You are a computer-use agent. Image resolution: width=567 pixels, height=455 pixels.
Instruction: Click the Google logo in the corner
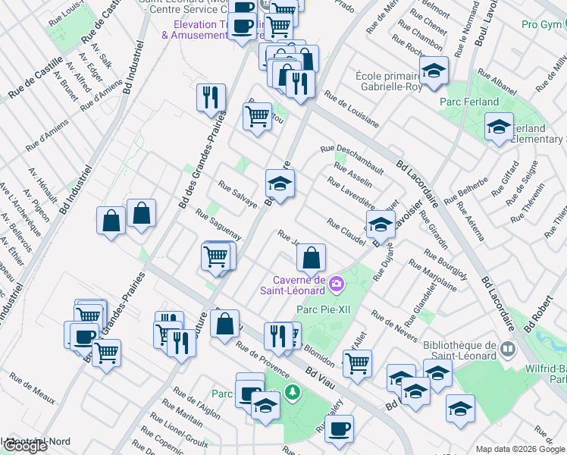point(25,447)
